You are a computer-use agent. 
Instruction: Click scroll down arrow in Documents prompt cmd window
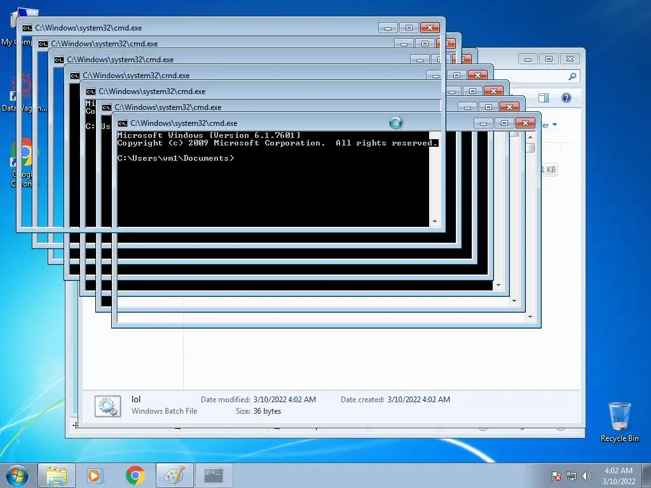530,317
